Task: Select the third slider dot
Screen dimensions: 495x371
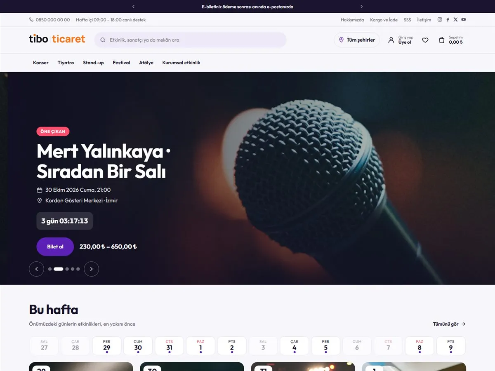Action: [67, 269]
